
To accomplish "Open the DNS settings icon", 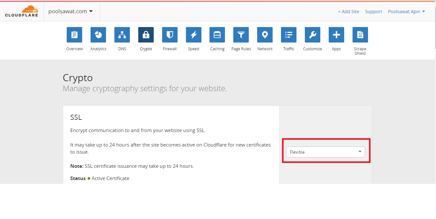I will [x=122, y=35].
